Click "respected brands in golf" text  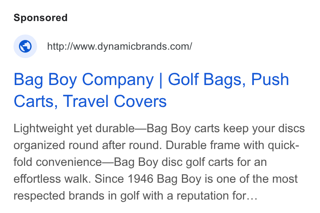(x=76, y=196)
